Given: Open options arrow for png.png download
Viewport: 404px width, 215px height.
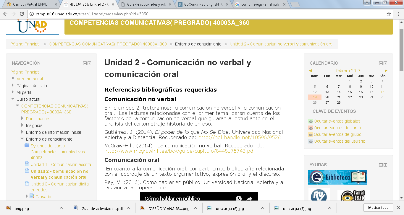Looking at the screenshot, I should [x=61, y=208].
